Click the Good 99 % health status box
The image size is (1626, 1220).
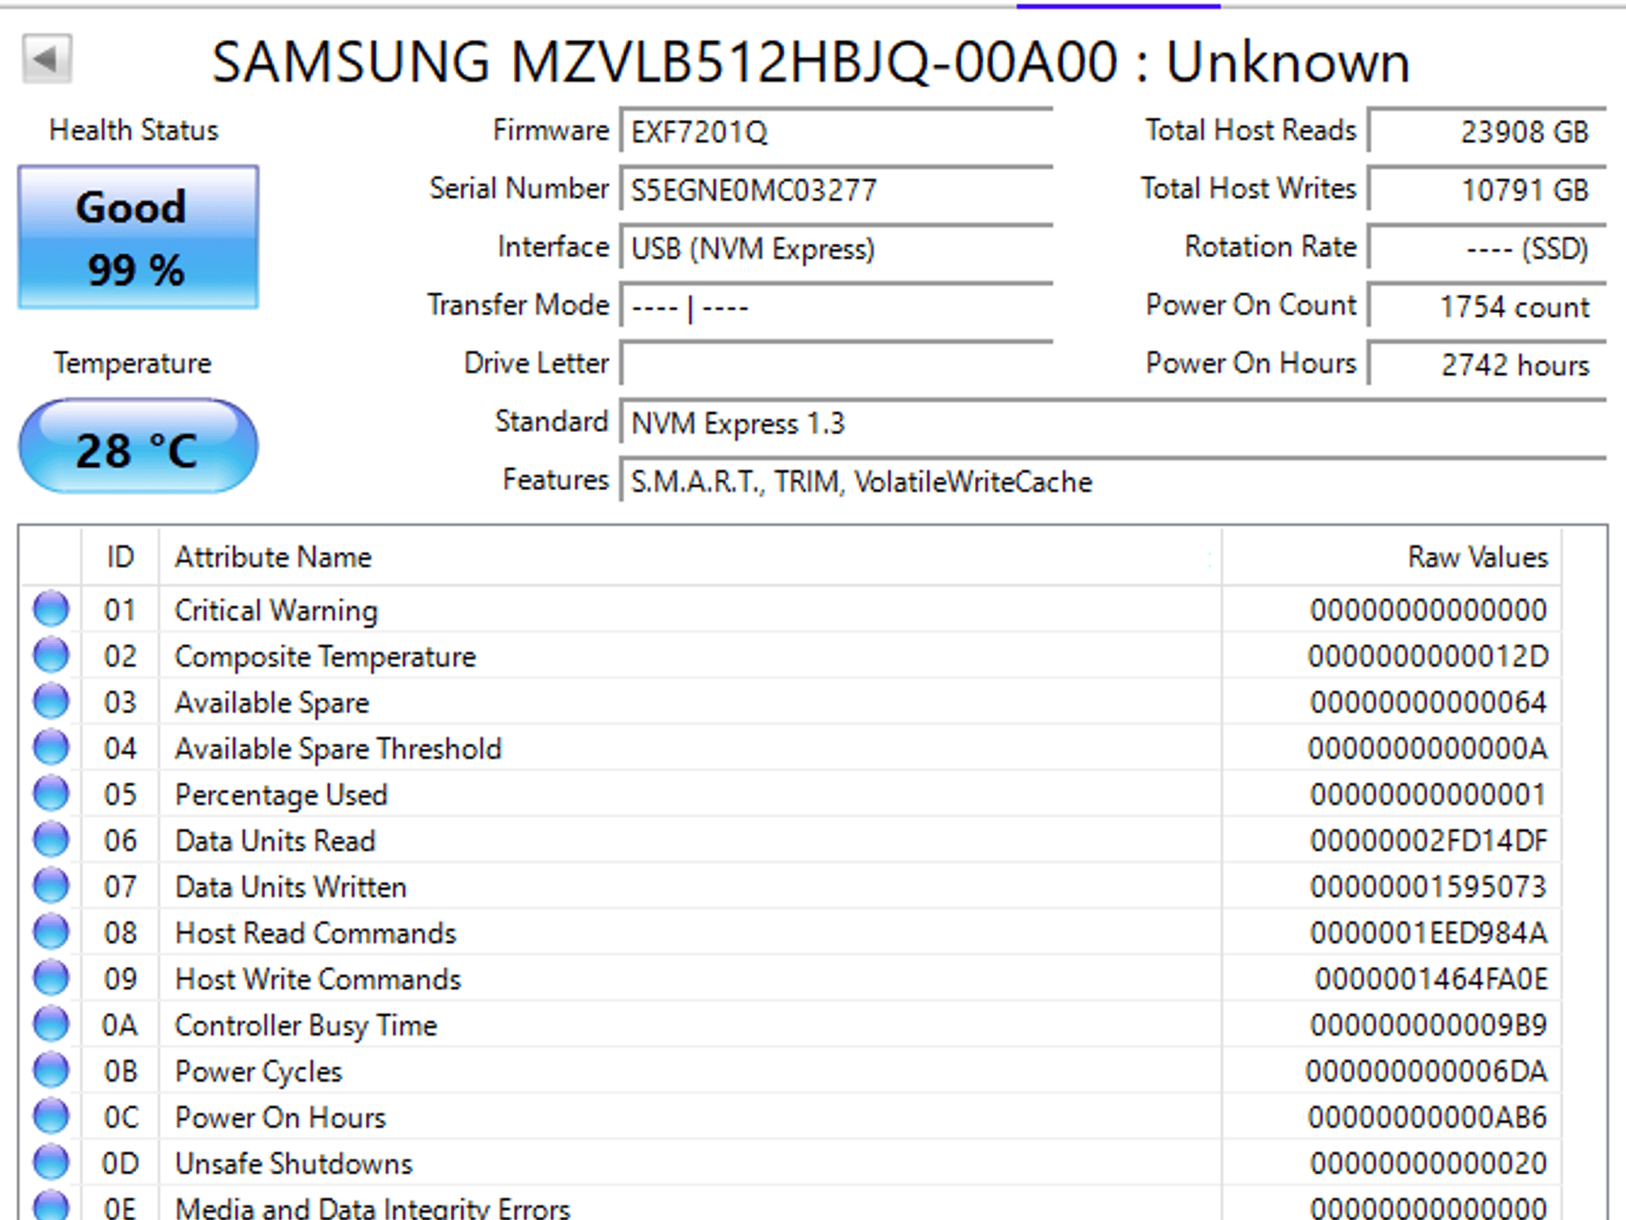pyautogui.click(x=138, y=237)
